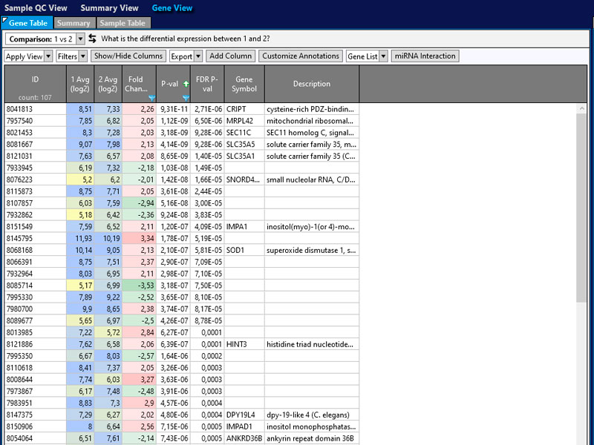Open the Comparison 1 vs 2 dropdown
The height and width of the screenshot is (445, 594).
coord(80,39)
